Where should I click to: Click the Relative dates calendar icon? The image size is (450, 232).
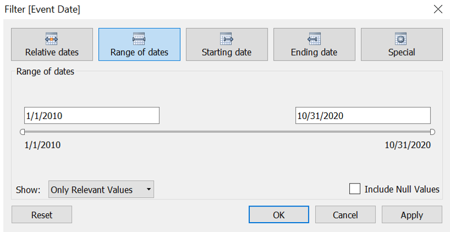point(52,39)
